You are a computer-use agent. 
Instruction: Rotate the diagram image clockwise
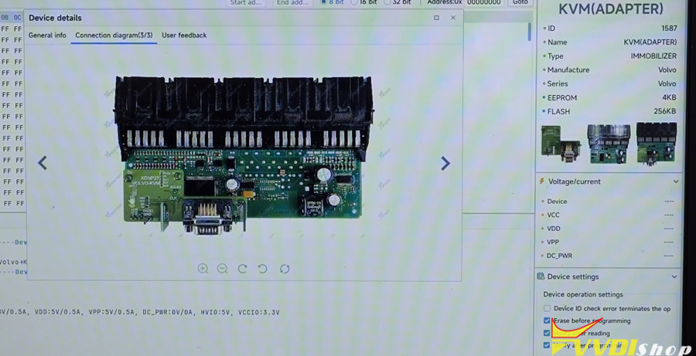click(242, 269)
